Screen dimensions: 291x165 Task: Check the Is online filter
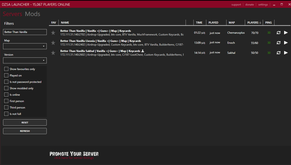click(6, 95)
